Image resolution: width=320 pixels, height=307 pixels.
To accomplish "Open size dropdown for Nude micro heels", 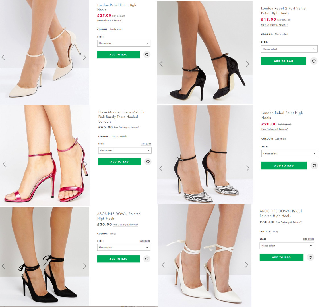I will pos(124,43).
